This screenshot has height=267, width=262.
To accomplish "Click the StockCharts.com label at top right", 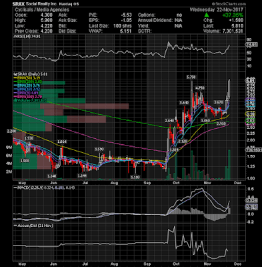I will (x=229, y=4).
